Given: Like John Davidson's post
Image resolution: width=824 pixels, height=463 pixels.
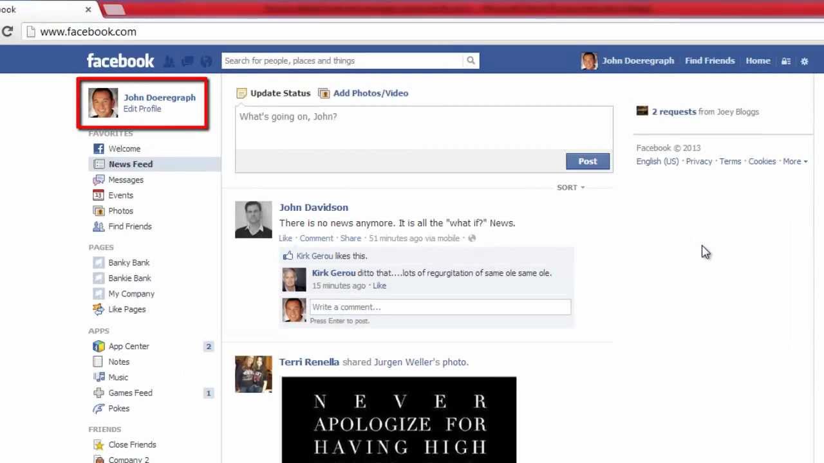Looking at the screenshot, I should (x=285, y=239).
